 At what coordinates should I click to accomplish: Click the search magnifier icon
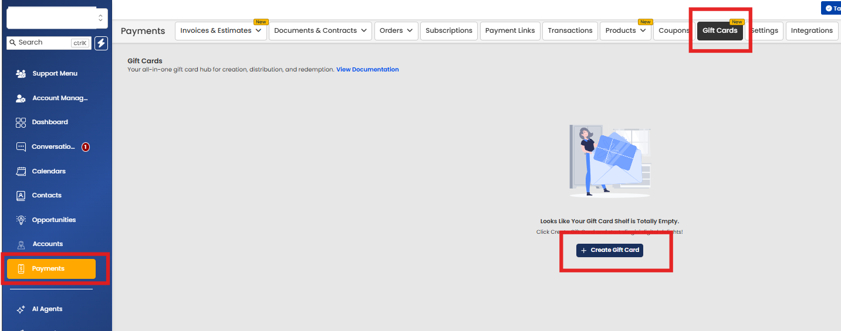click(12, 43)
